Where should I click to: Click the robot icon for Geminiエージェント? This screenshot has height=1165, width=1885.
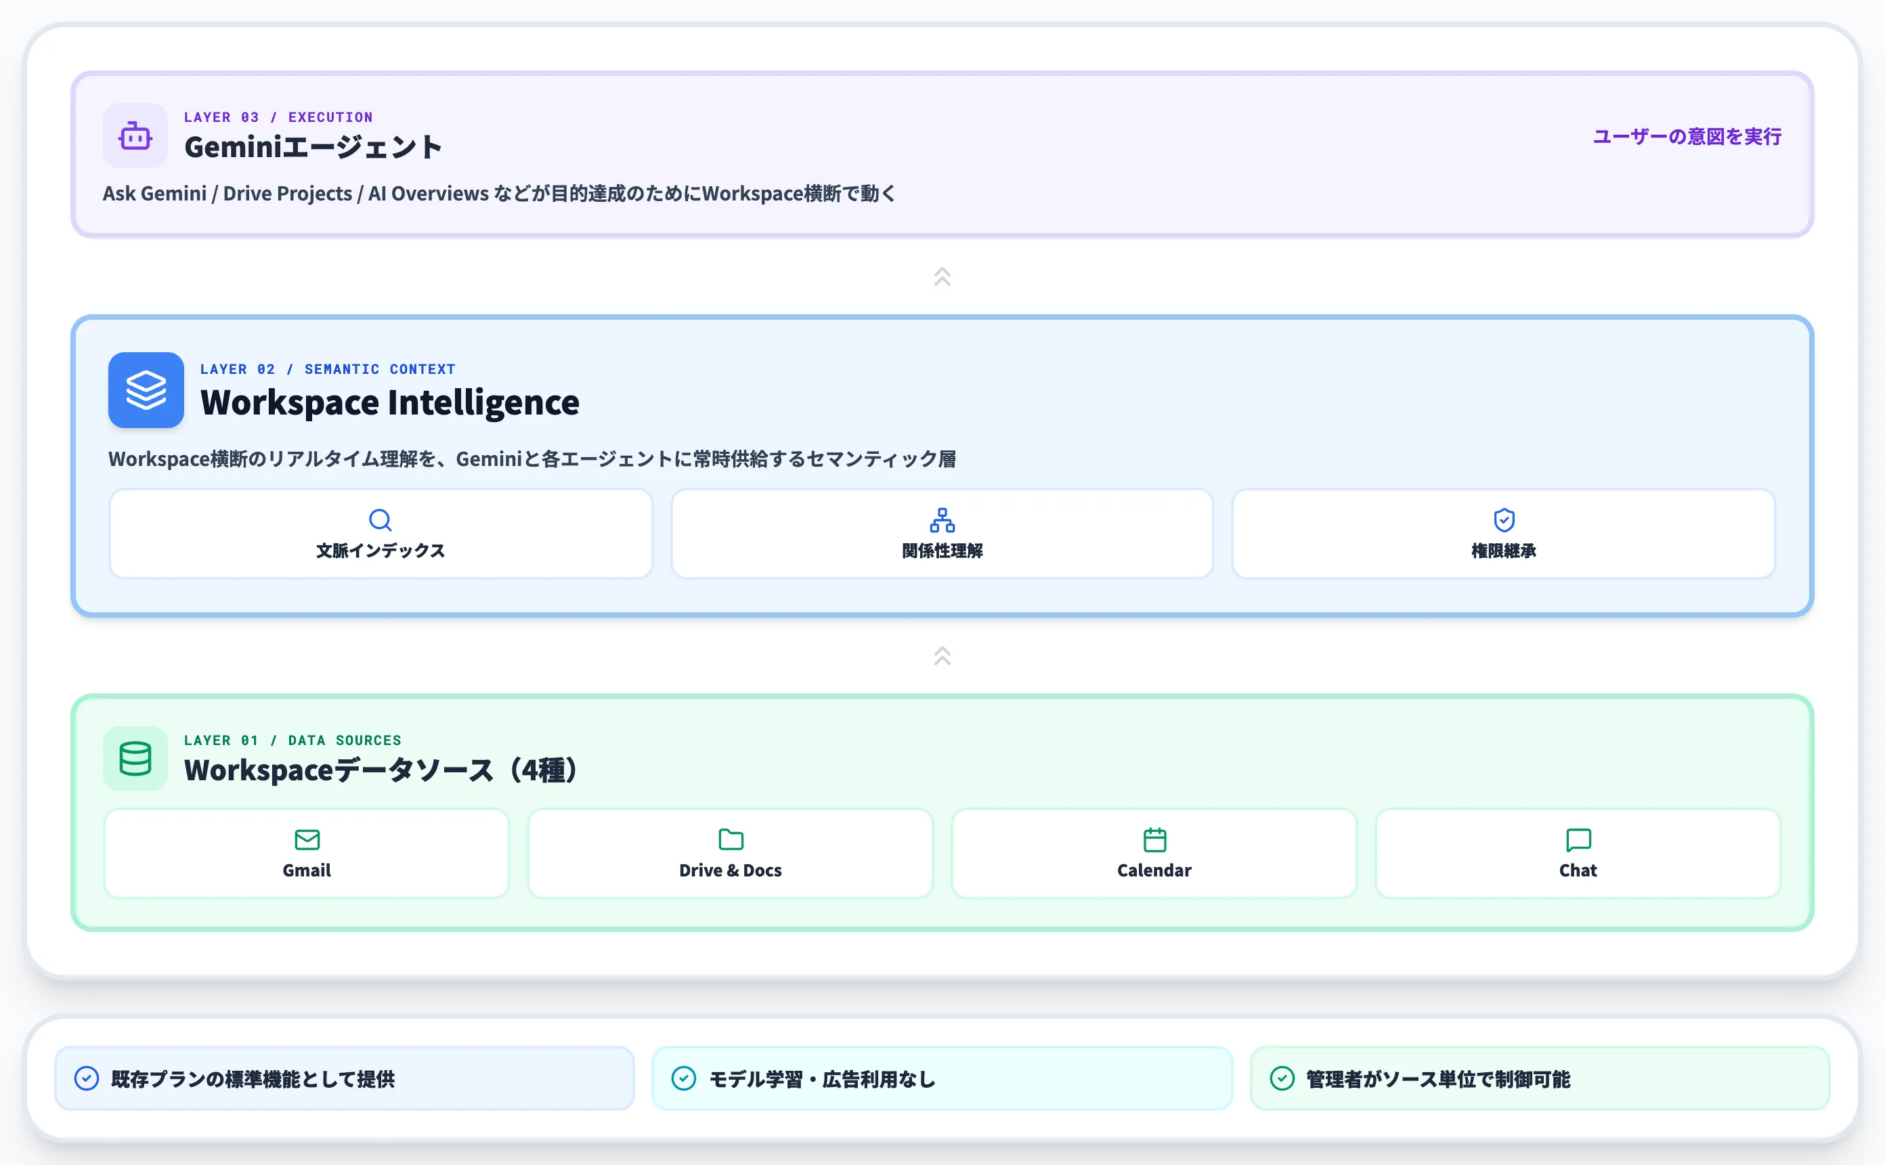[x=135, y=135]
